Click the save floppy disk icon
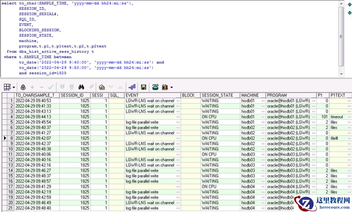The image size is (352, 212). [144, 87]
